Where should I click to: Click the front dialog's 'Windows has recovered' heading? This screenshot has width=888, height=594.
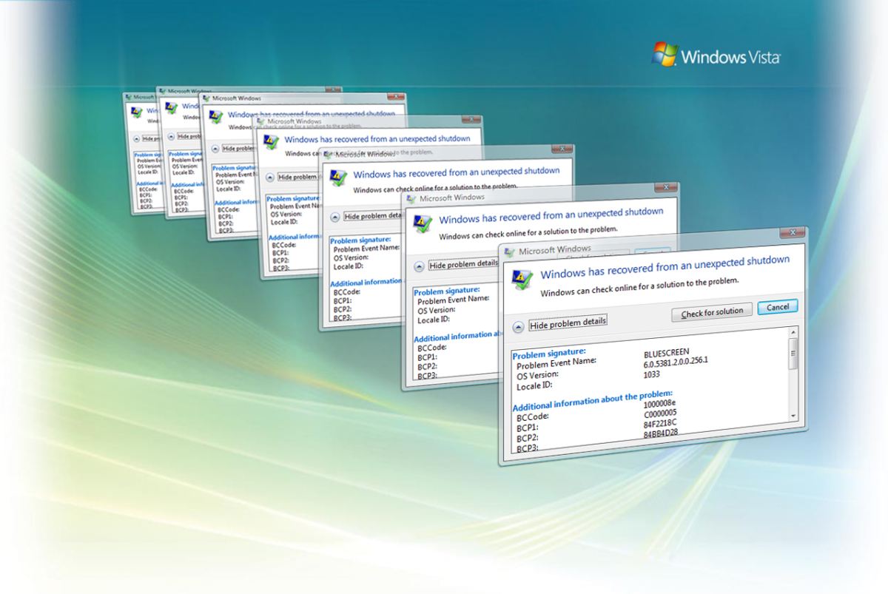point(665,267)
